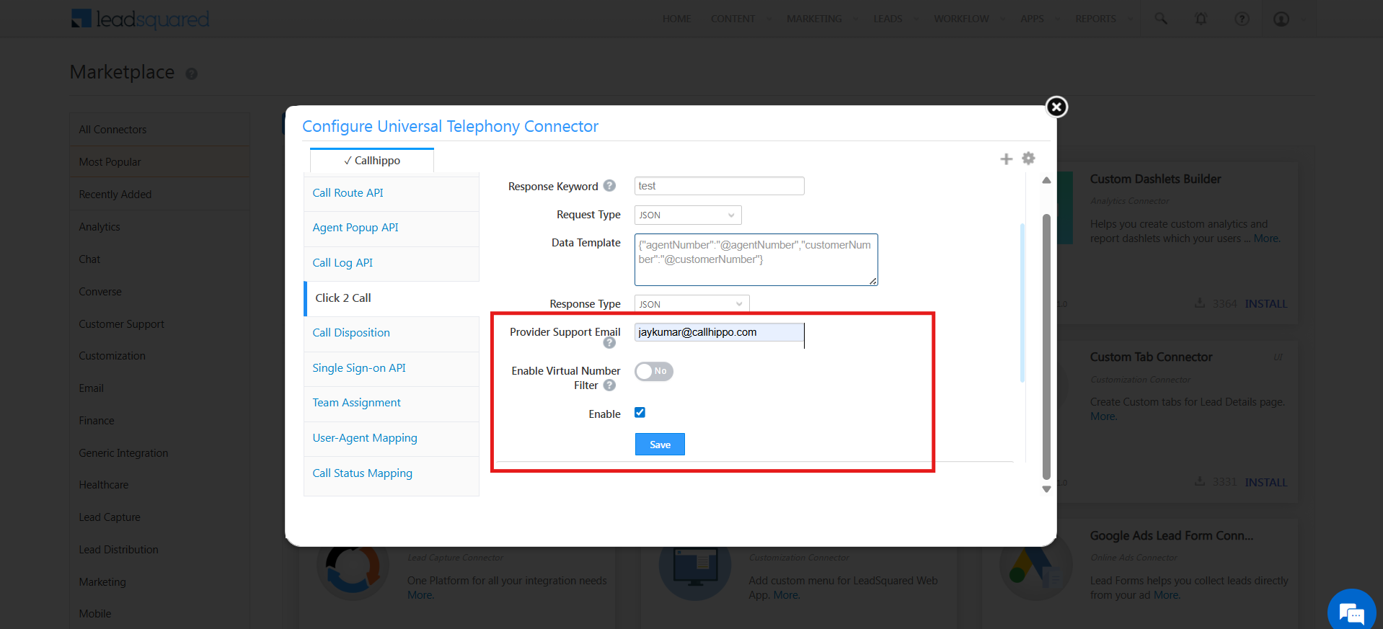Click INSTALL for Custom Tab Connector

1265,482
